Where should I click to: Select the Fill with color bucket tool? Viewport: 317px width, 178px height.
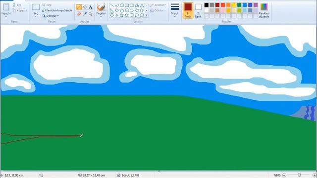85,7
